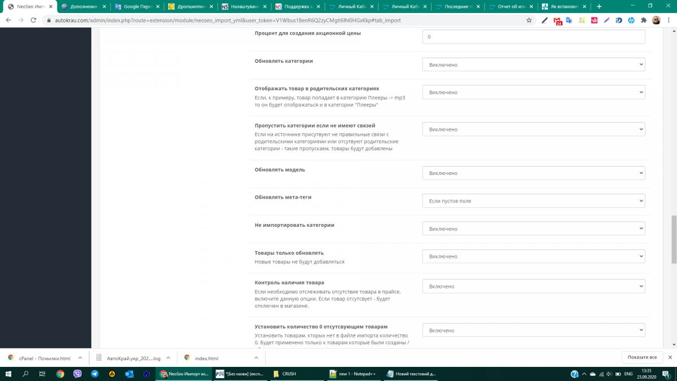Open the Chrome profile avatar
The image size is (677, 381).
coord(656,20)
